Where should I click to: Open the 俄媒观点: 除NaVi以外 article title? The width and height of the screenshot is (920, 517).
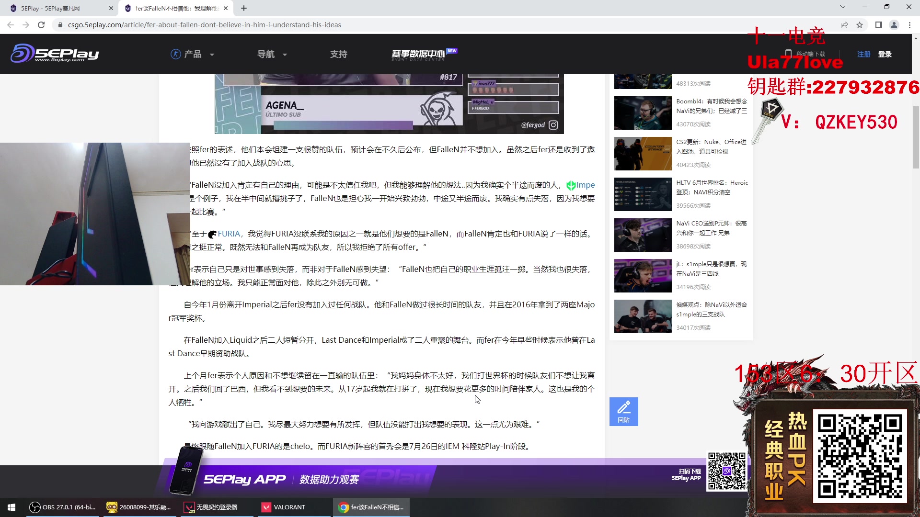point(712,309)
